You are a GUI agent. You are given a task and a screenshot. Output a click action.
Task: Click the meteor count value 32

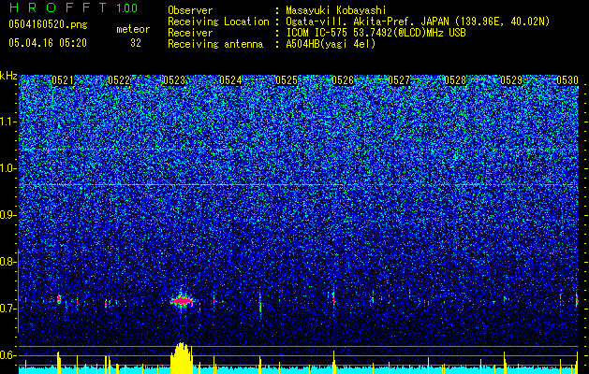[x=136, y=43]
